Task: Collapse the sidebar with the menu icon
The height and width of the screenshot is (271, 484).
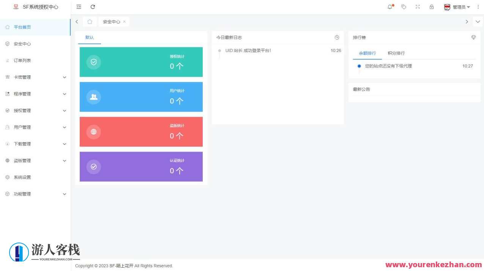Action: pos(79,6)
